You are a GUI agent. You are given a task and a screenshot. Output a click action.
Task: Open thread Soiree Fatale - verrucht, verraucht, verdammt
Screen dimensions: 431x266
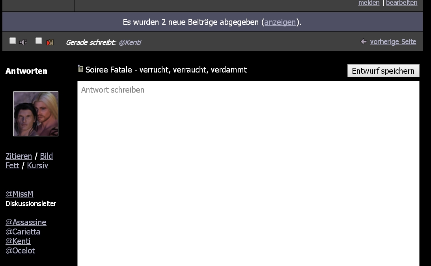(x=166, y=70)
